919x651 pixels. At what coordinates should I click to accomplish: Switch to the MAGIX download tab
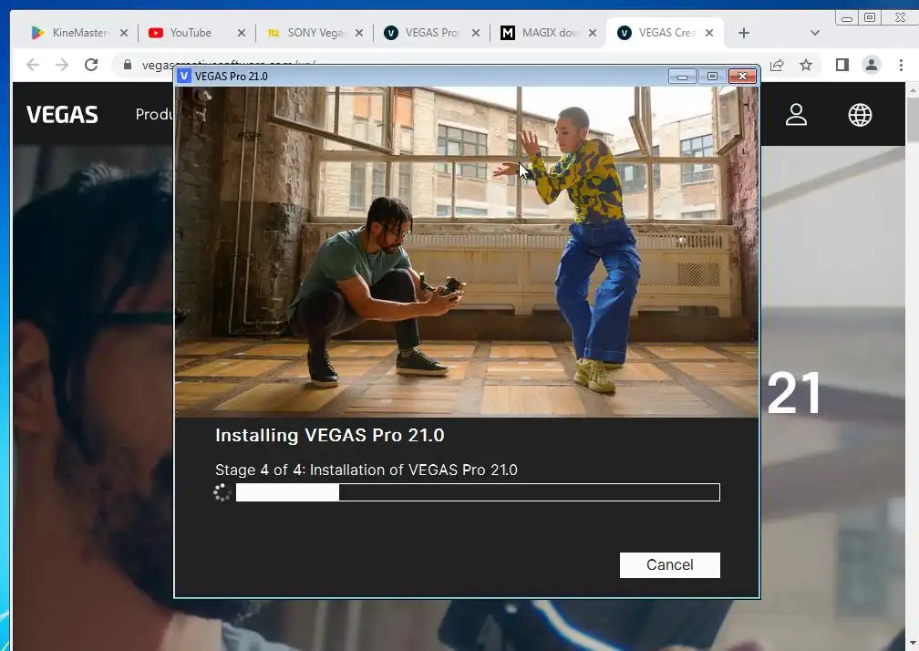click(550, 33)
